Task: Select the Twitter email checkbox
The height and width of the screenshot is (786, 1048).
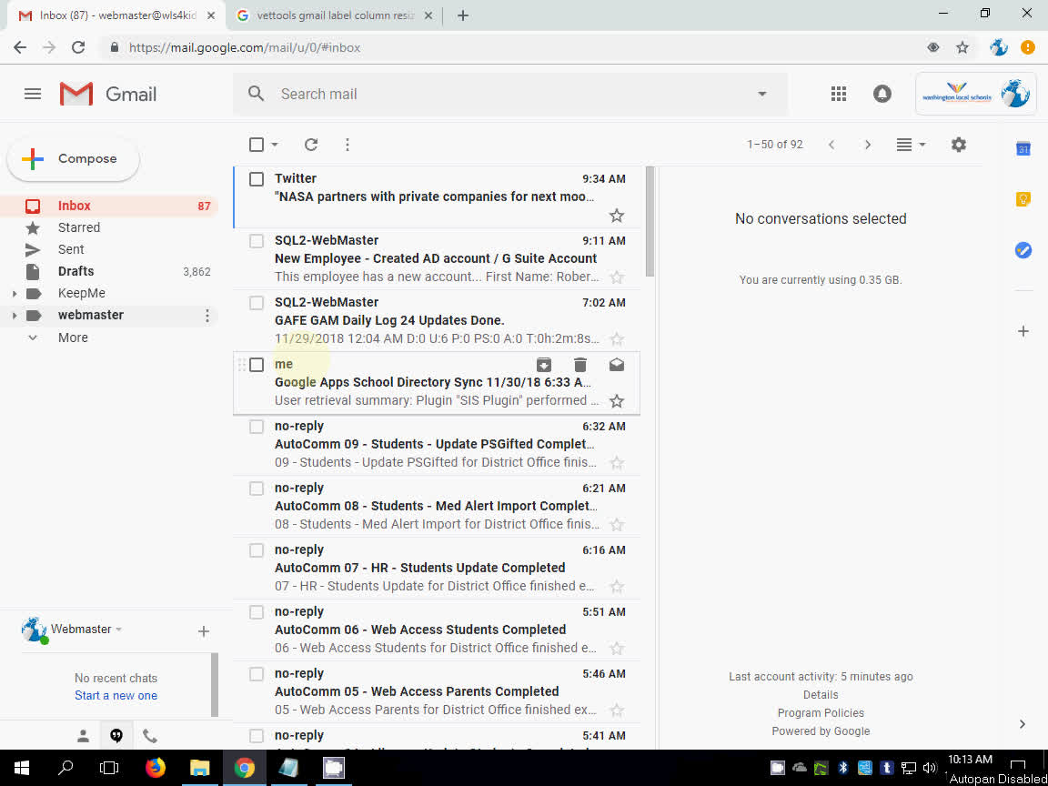Action: [x=256, y=178]
